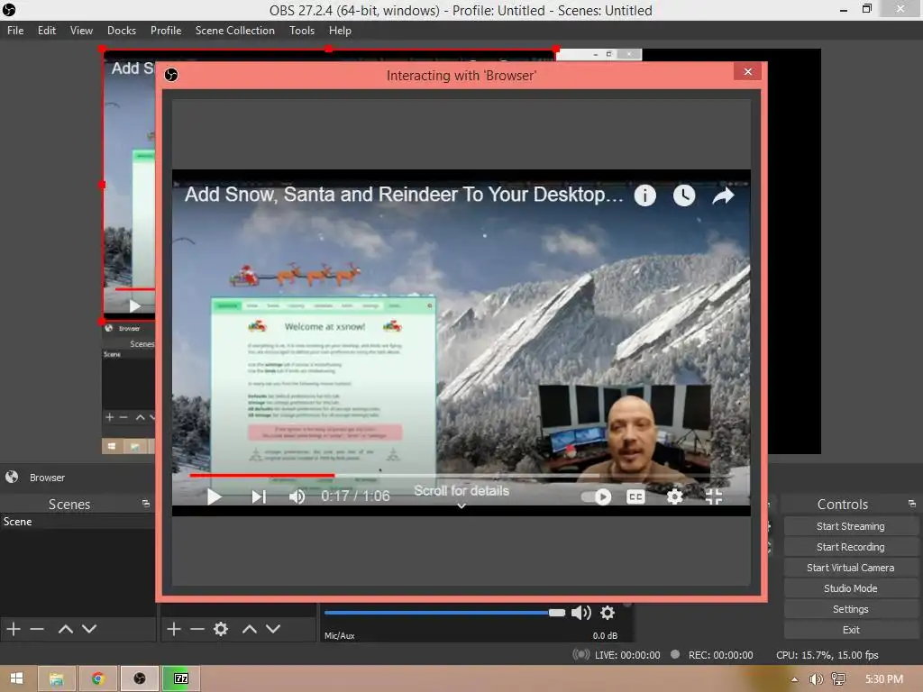Move scene down arrow
This screenshot has width=923, height=692.
[x=89, y=629]
